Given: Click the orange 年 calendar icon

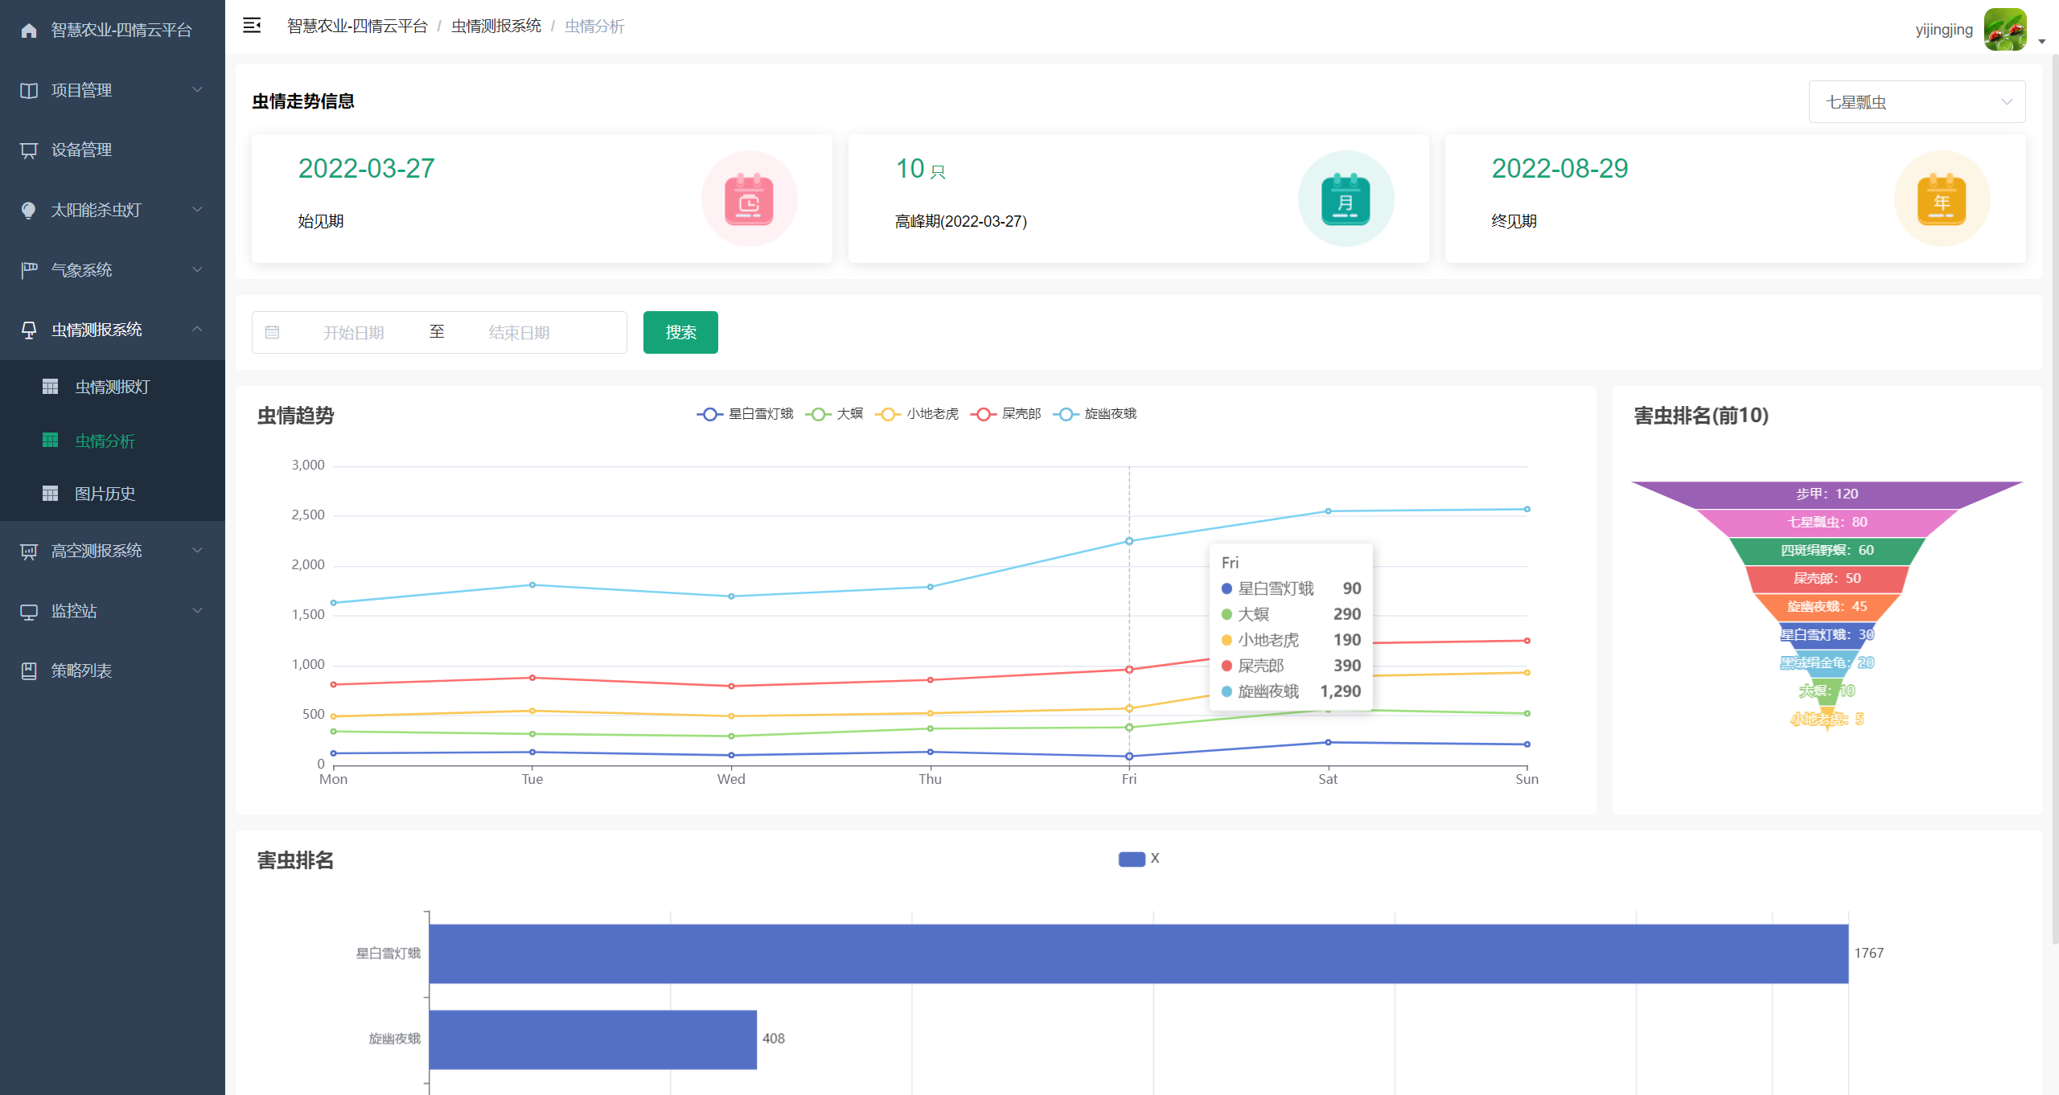Looking at the screenshot, I should [1942, 199].
